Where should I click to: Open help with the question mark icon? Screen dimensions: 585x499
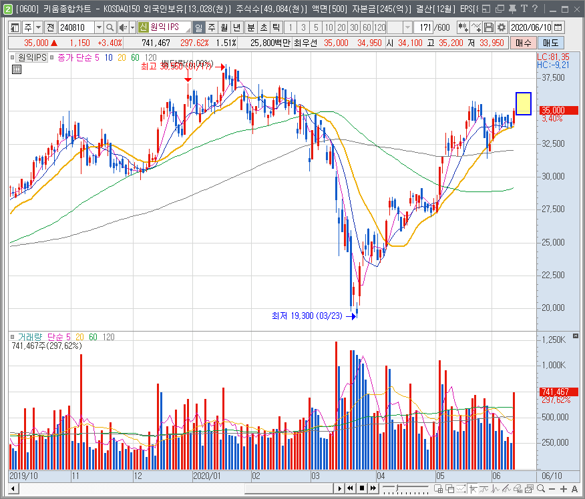pos(535,9)
